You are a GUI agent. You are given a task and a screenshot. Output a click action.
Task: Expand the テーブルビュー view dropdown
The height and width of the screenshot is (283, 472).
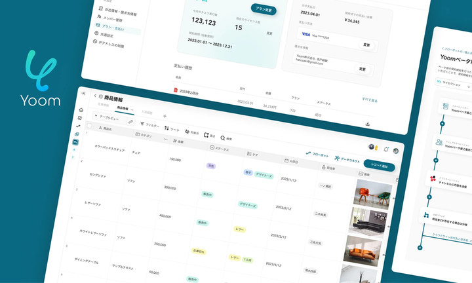[x=109, y=117]
